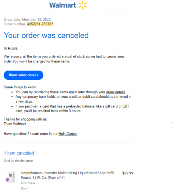Click the simplehuman Lavender Hand Soap product title
The height and width of the screenshot is (194, 173).
[67, 175]
